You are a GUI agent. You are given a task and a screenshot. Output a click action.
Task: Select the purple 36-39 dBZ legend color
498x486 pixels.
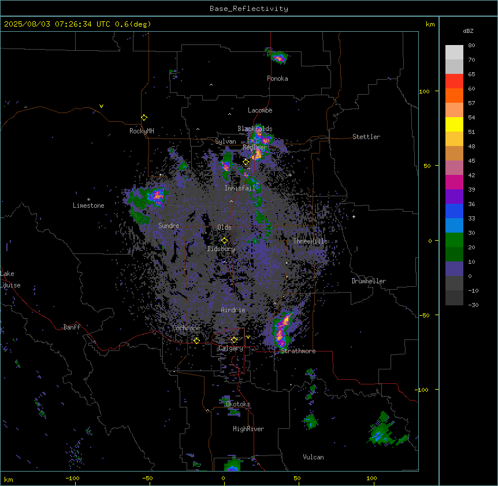(x=454, y=196)
